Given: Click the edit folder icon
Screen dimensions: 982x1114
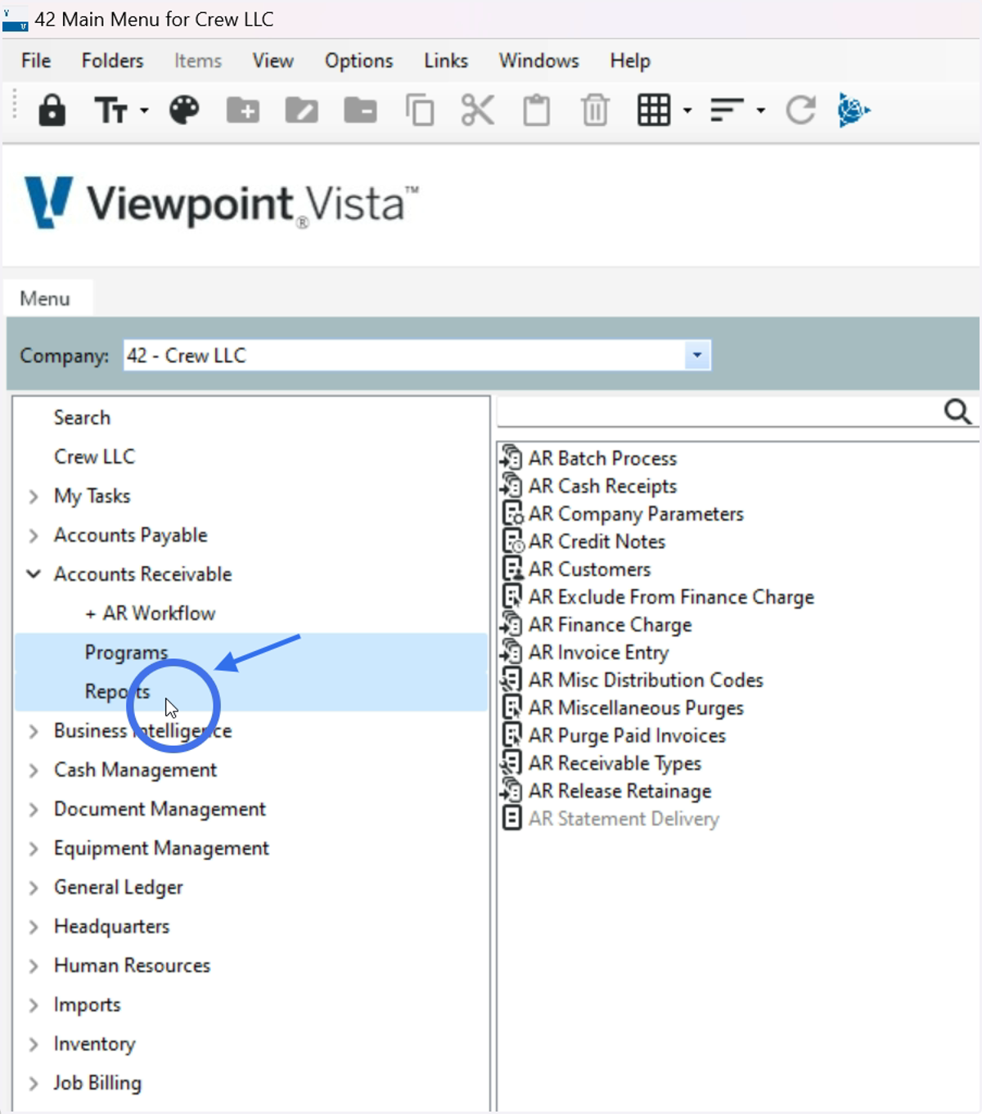Looking at the screenshot, I should click(x=302, y=110).
